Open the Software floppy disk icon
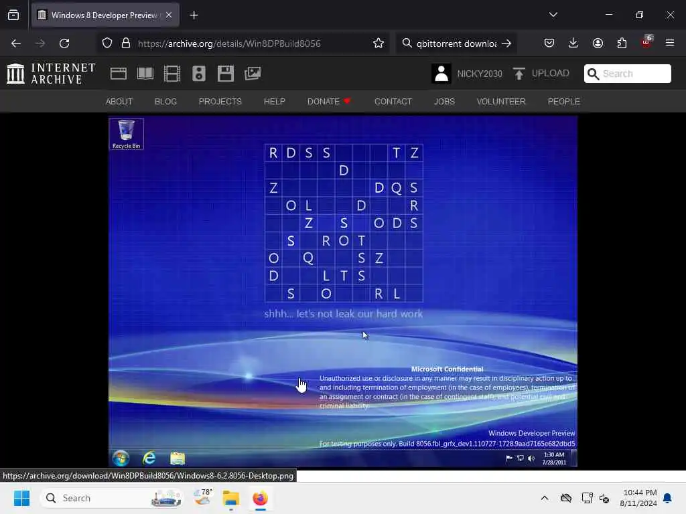This screenshot has width=686, height=514. click(226, 74)
